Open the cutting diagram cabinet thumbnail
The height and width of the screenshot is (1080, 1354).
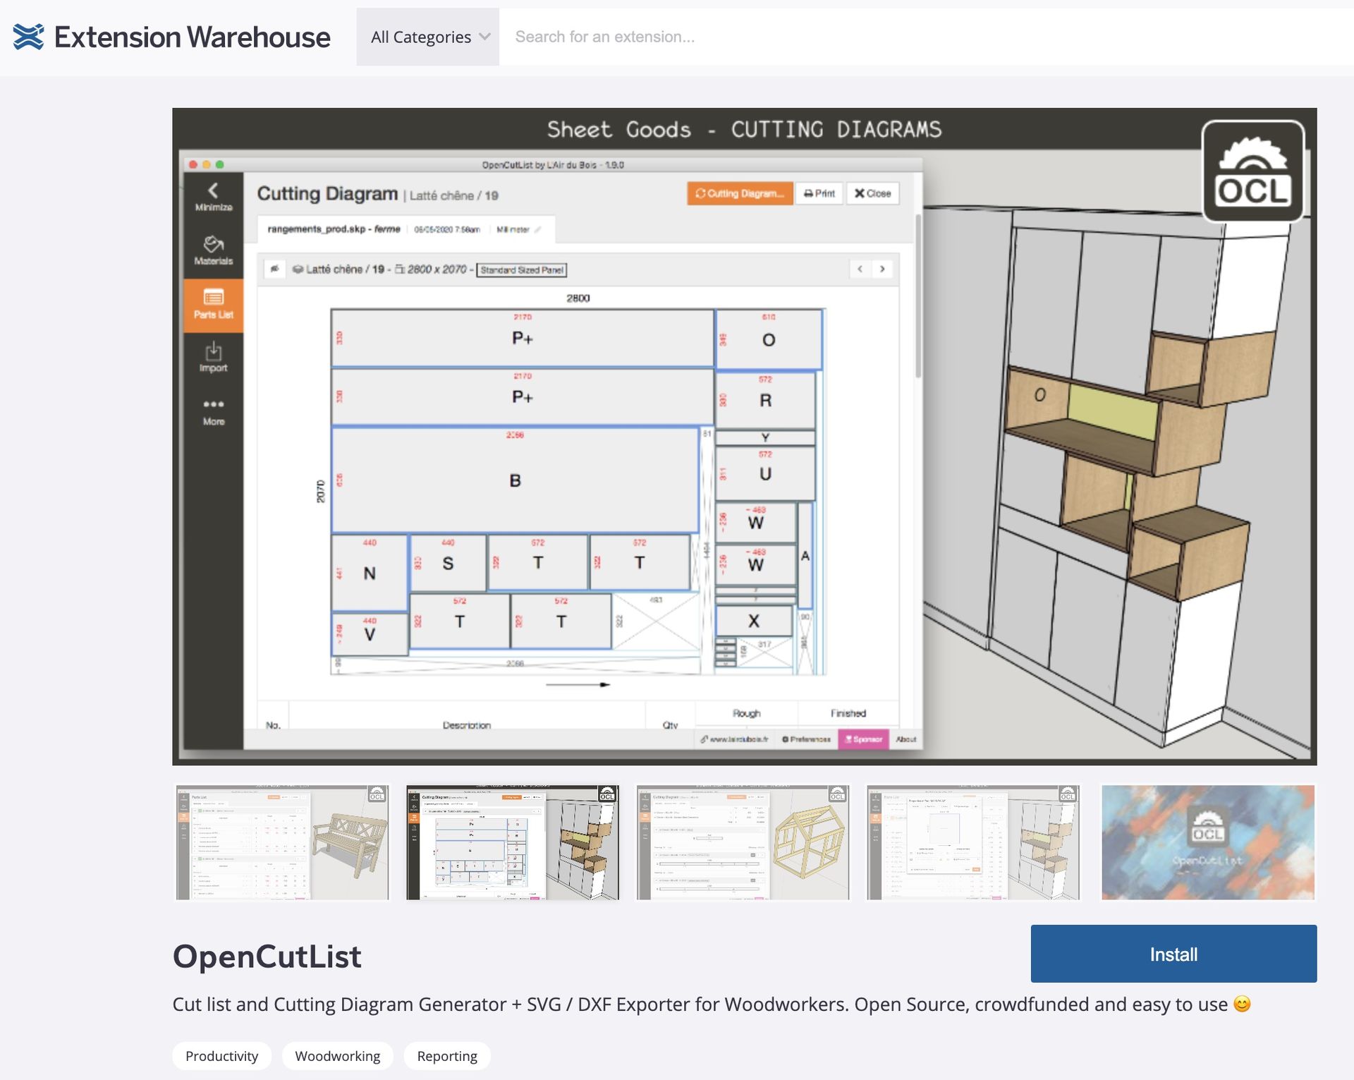pyautogui.click(x=513, y=842)
